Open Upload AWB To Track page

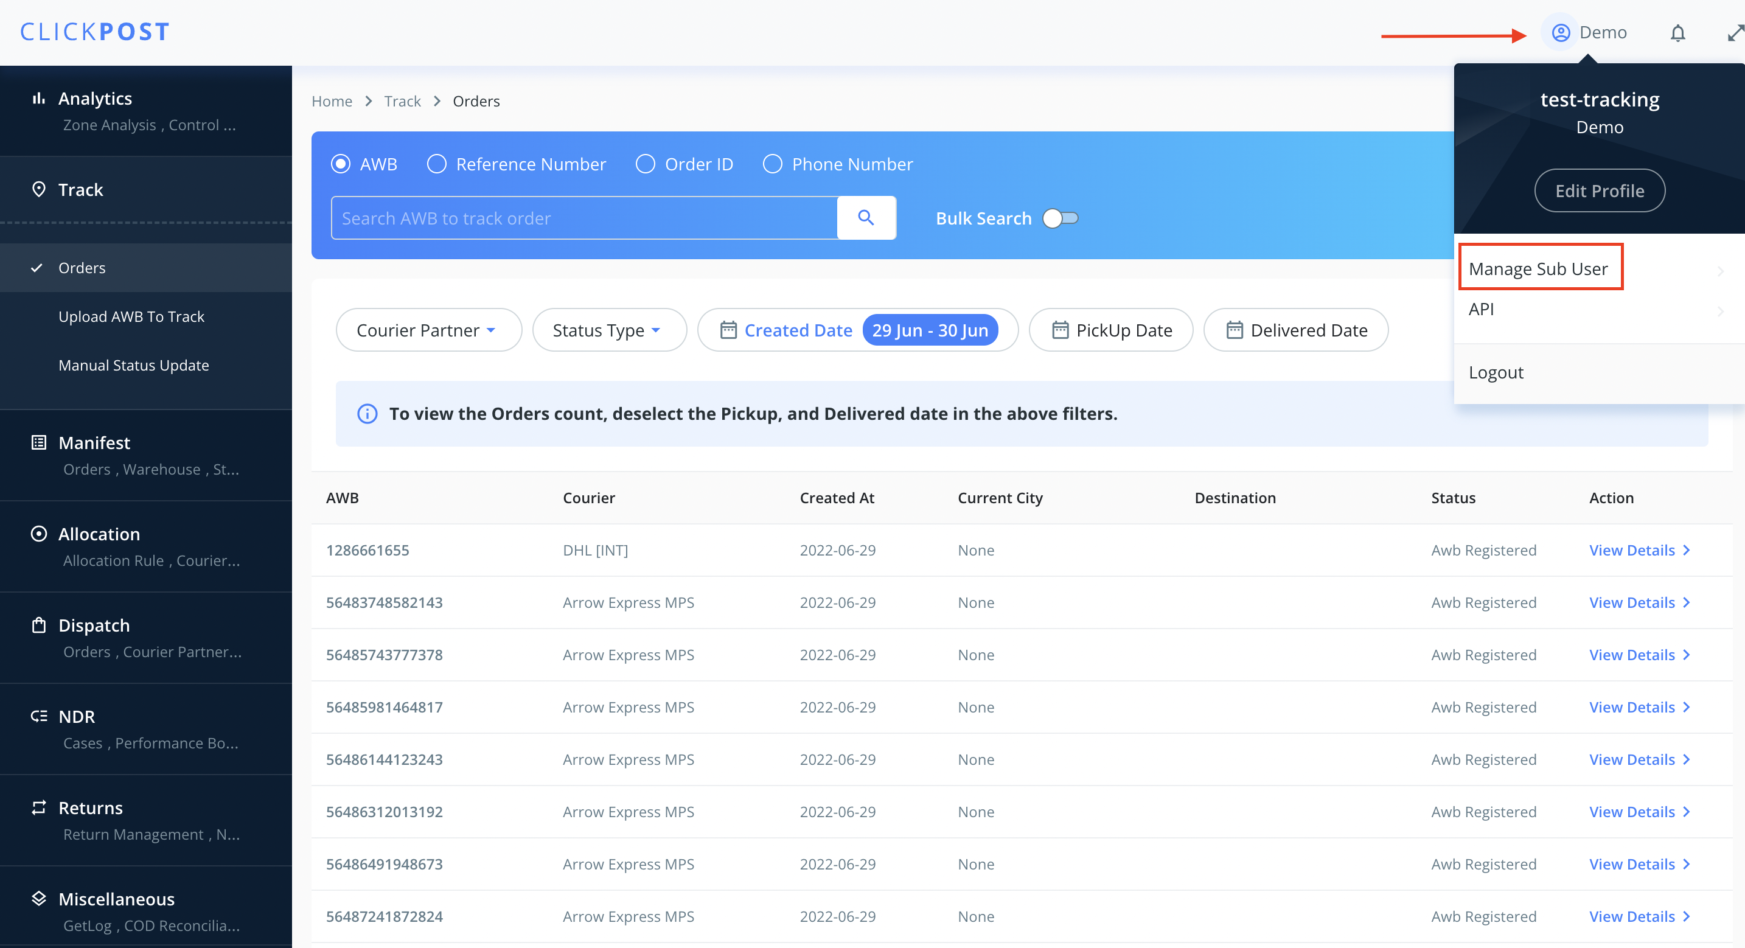coord(131,316)
